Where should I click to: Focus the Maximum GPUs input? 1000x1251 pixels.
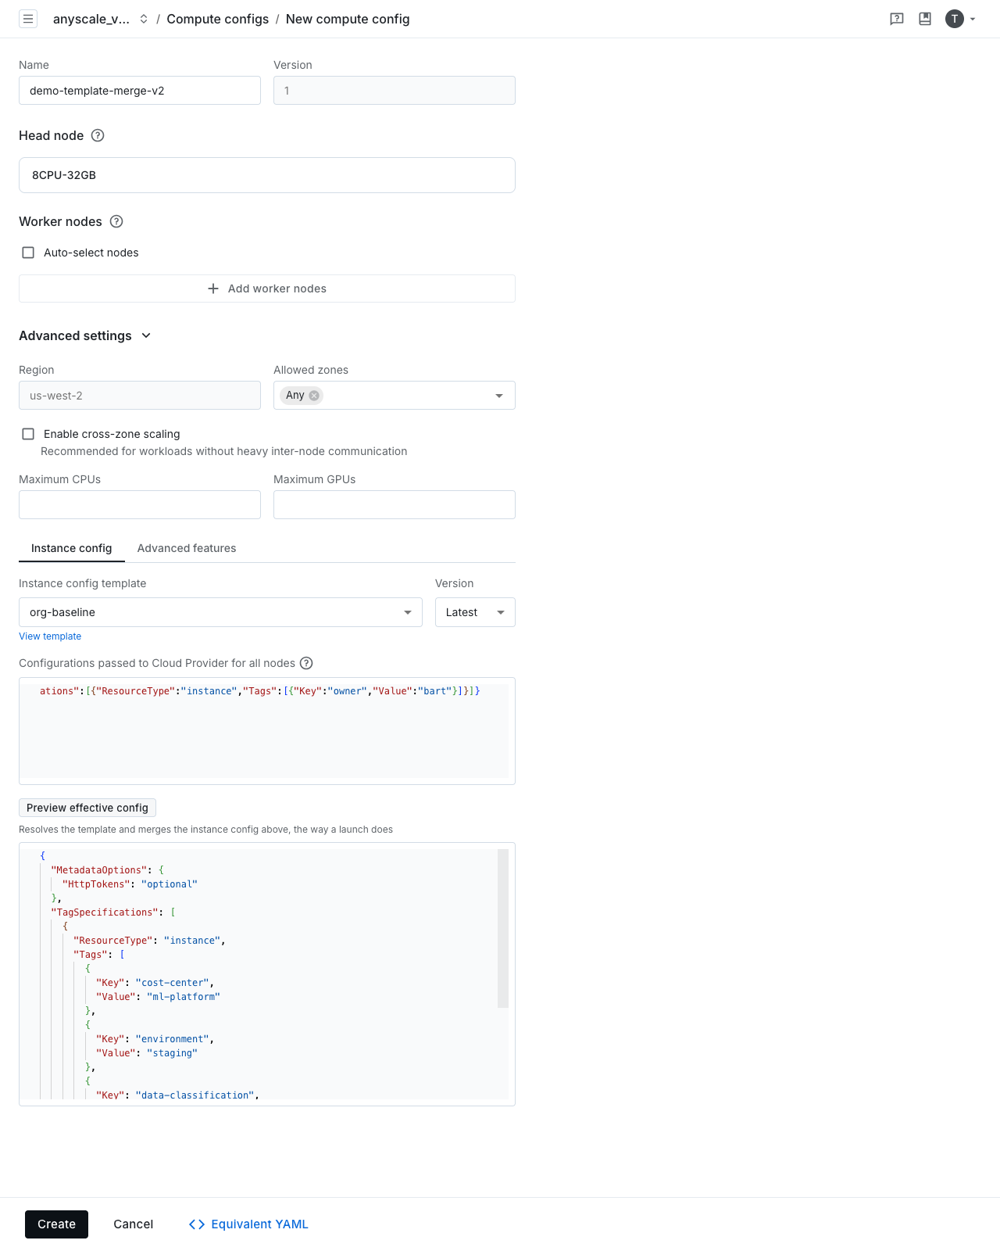click(395, 504)
